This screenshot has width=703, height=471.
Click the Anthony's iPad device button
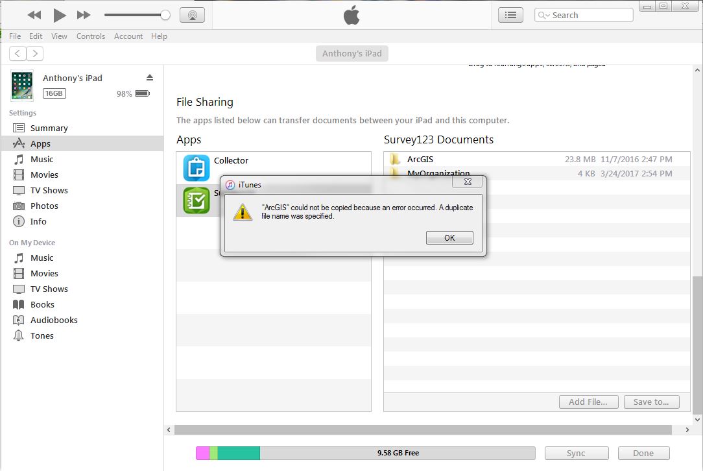pos(352,53)
